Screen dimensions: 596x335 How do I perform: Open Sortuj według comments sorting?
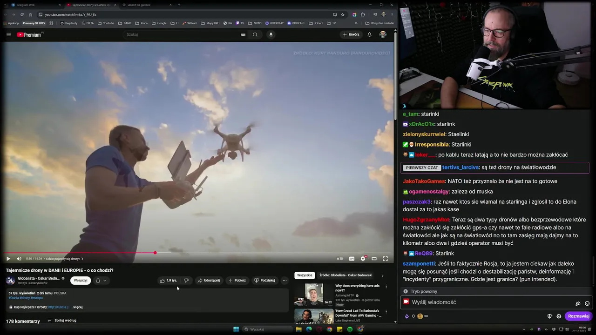pyautogui.click(x=62, y=321)
